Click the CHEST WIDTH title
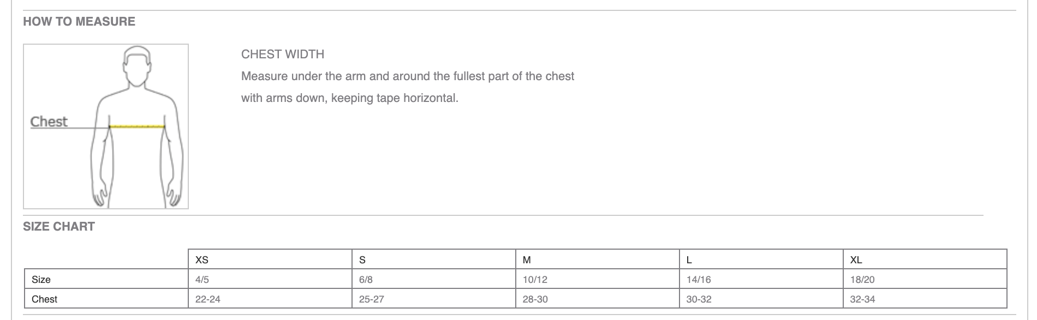The image size is (1037, 320). pyautogui.click(x=283, y=55)
